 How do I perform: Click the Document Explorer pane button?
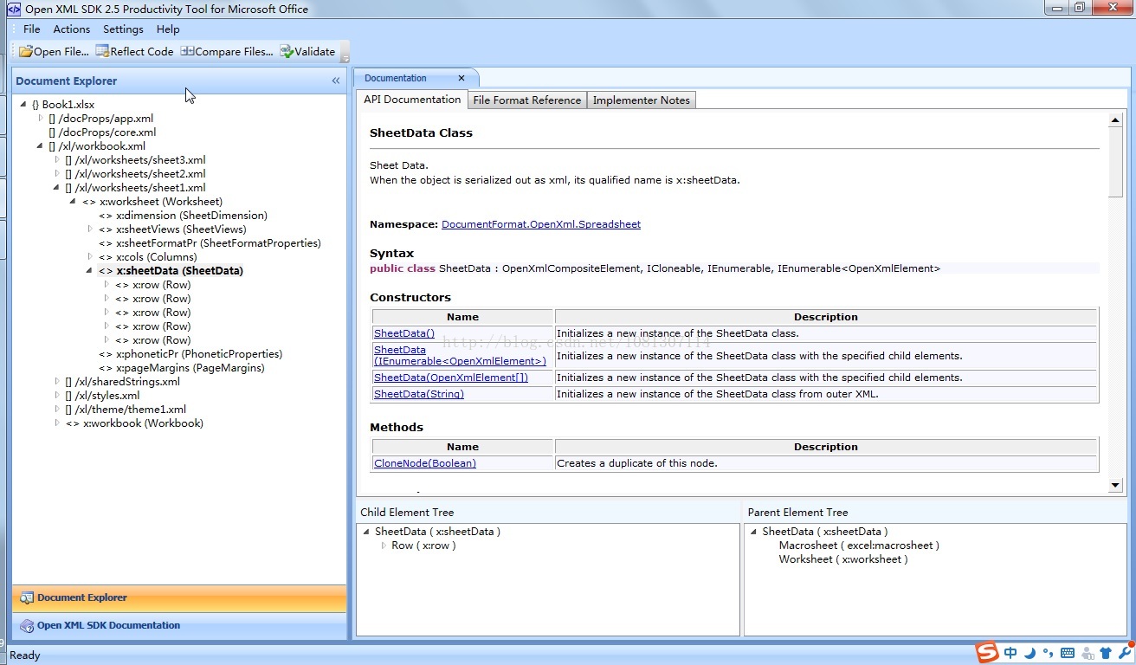point(179,597)
